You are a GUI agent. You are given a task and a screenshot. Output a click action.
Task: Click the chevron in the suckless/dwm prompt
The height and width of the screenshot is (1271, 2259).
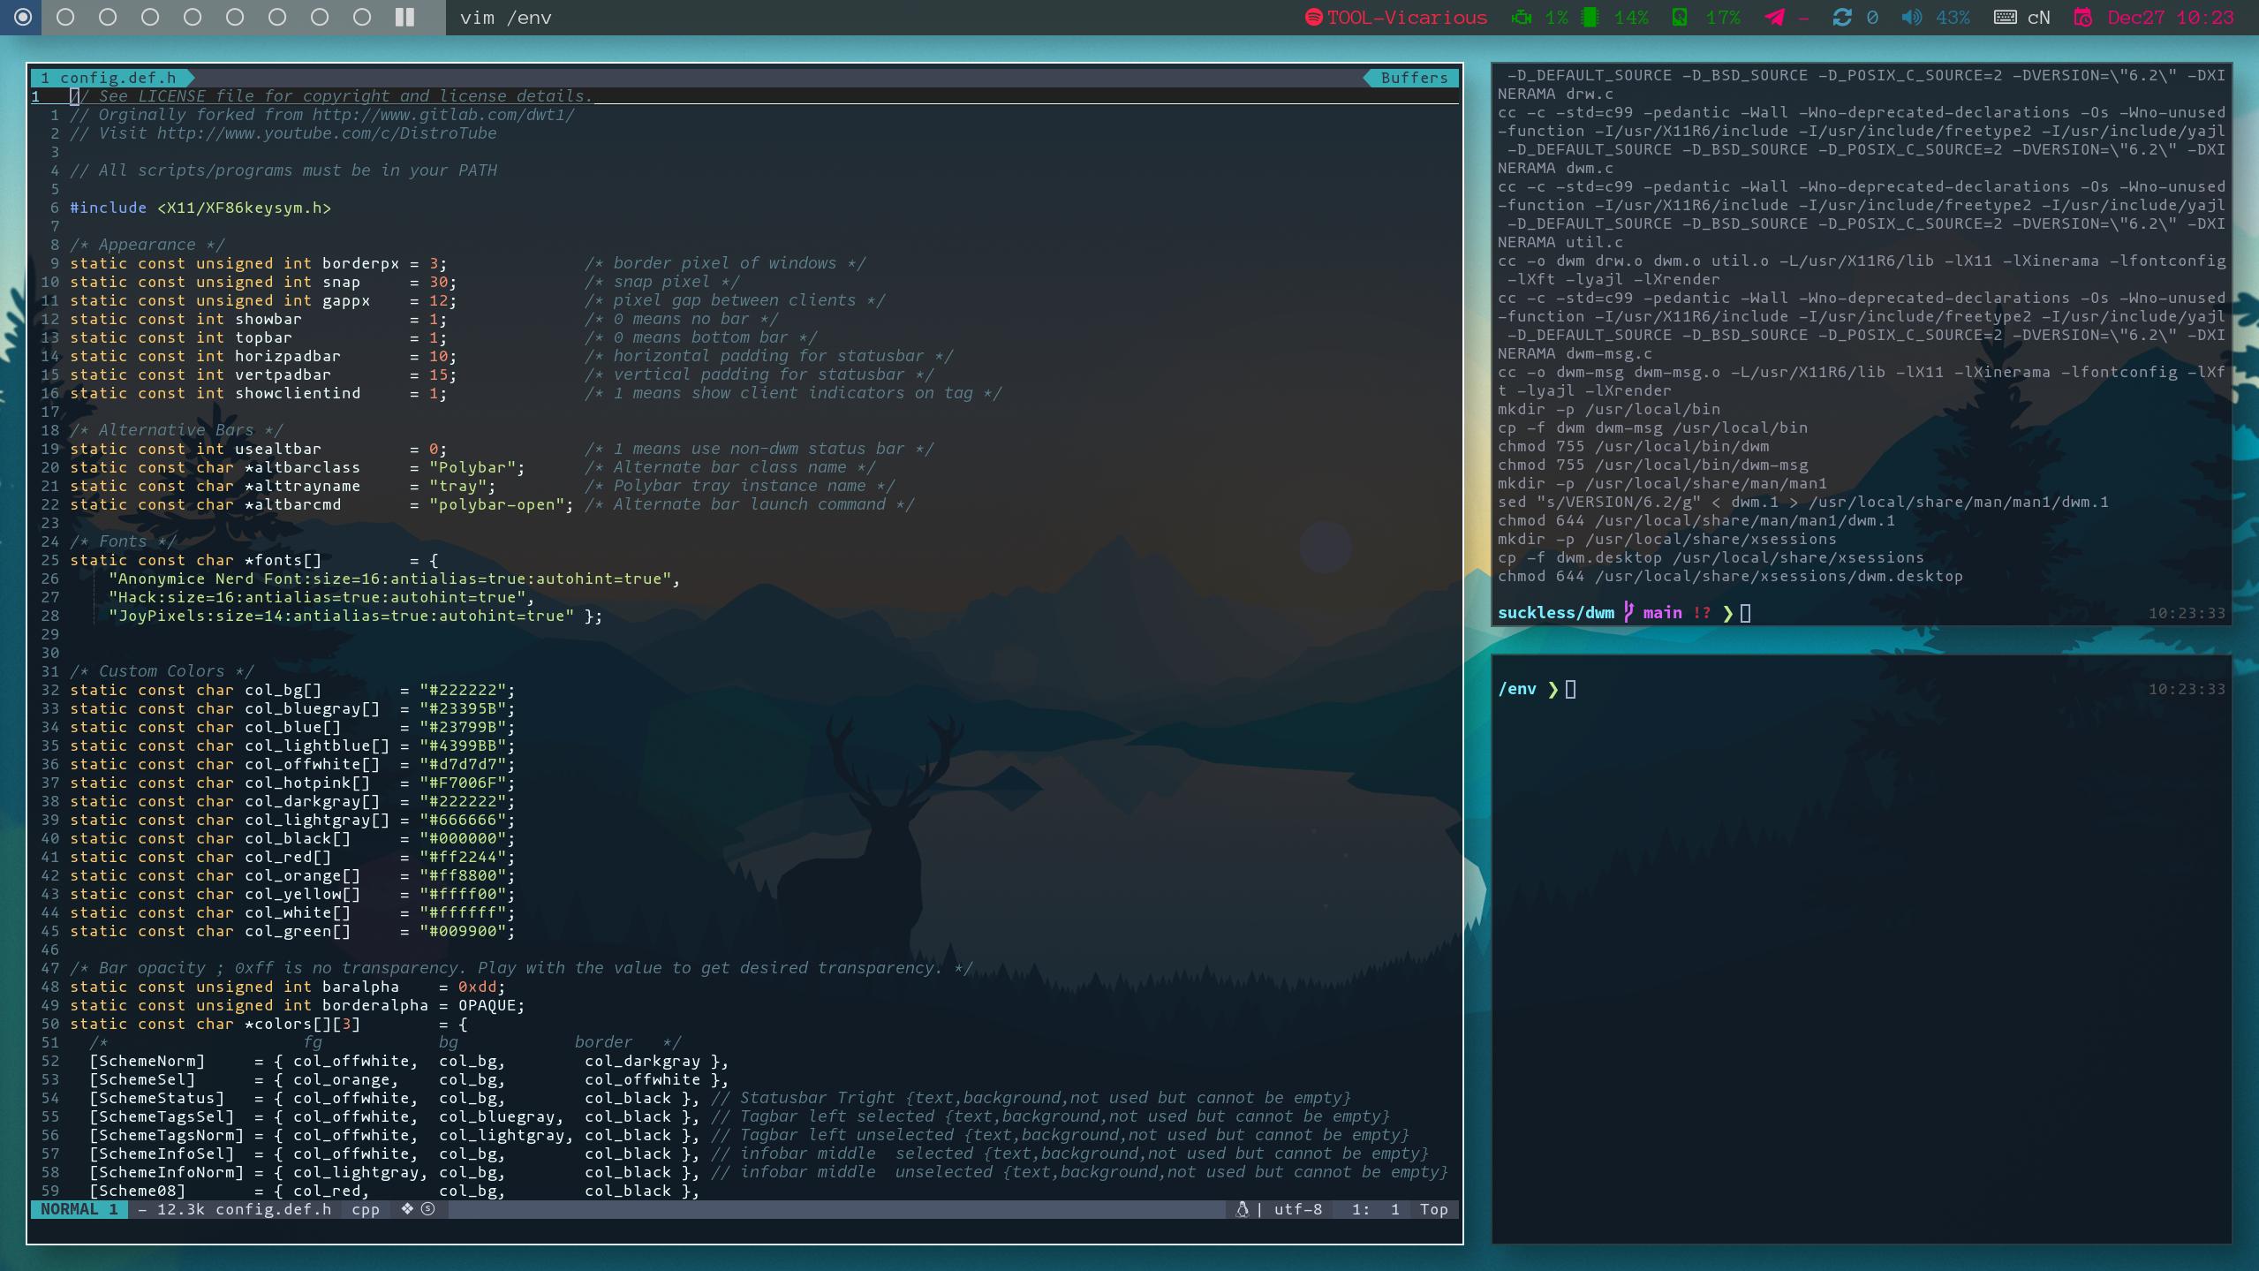click(x=1729, y=612)
